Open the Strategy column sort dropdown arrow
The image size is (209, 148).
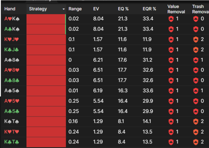tap(64, 9)
